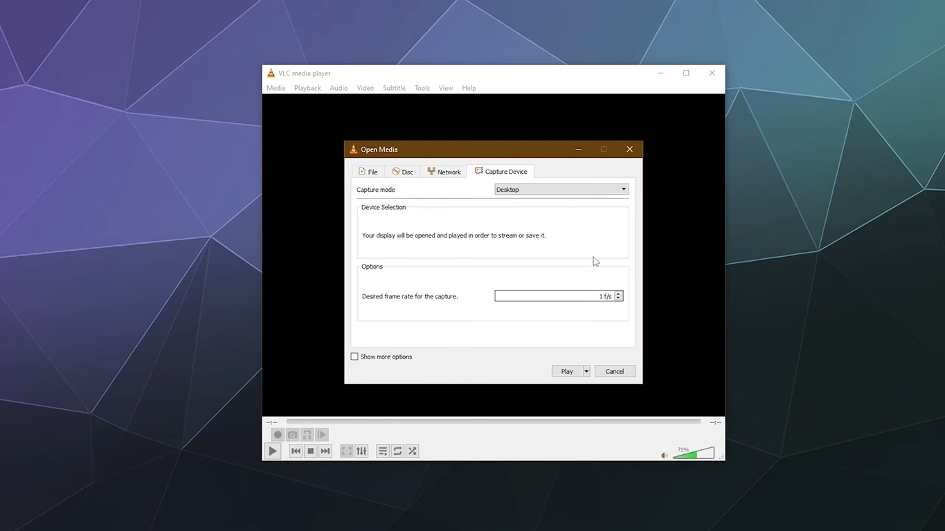945x531 pixels.
Task: Expand the Play button arrow dropdown
Action: (x=586, y=371)
